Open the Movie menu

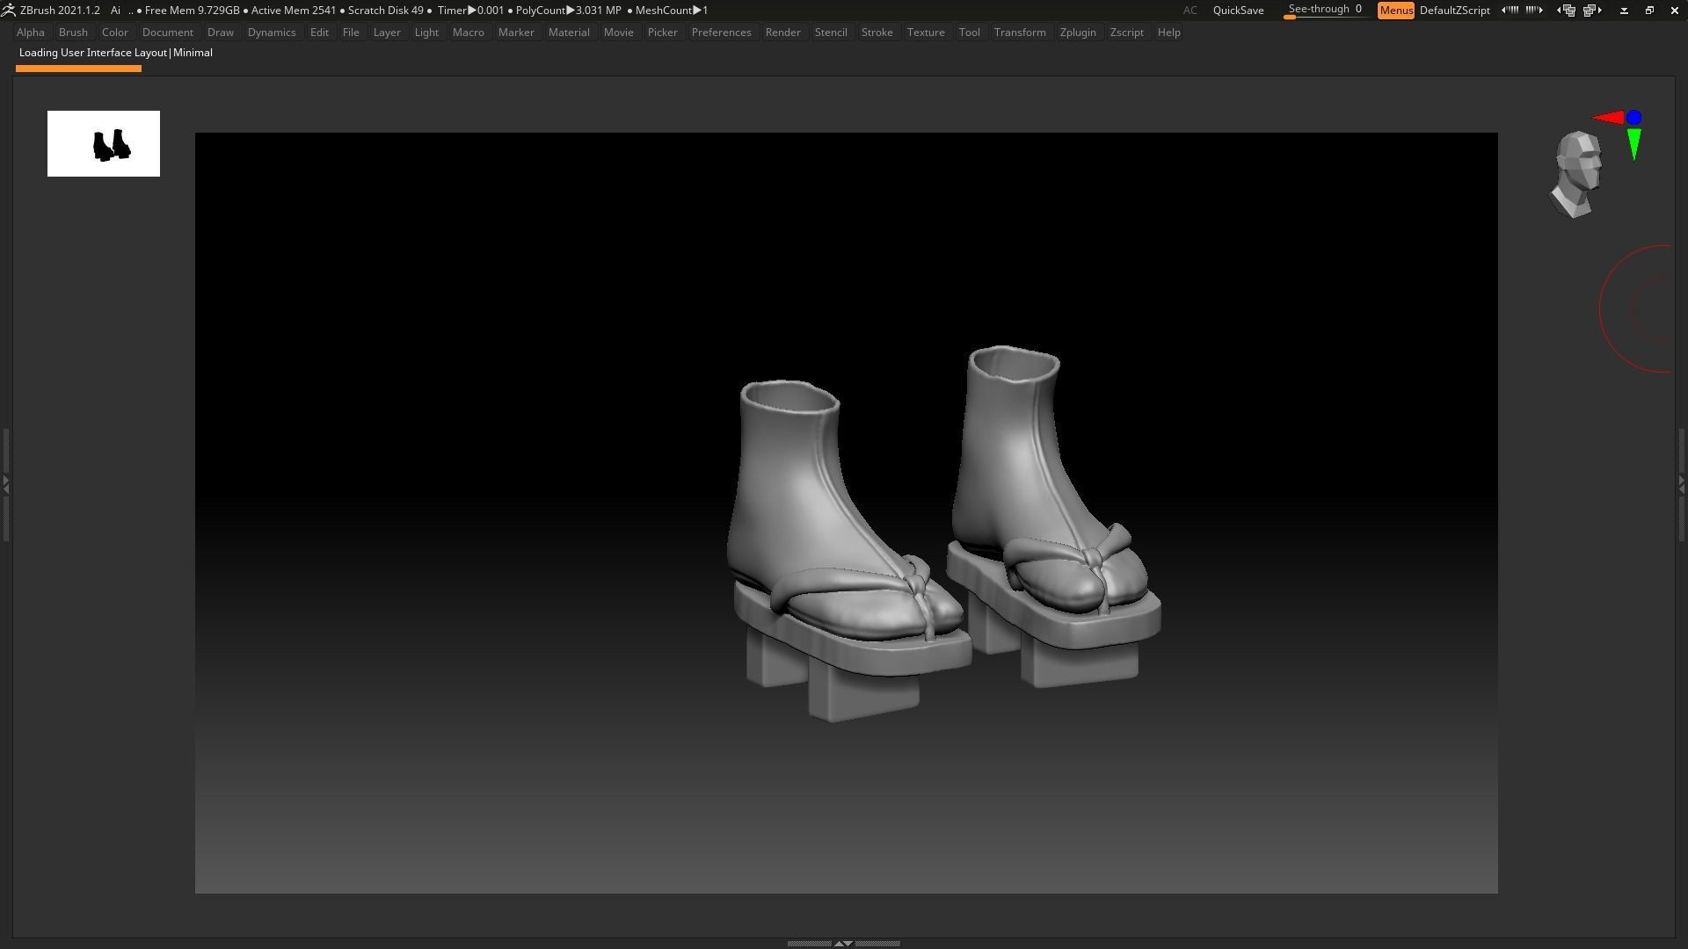point(619,33)
